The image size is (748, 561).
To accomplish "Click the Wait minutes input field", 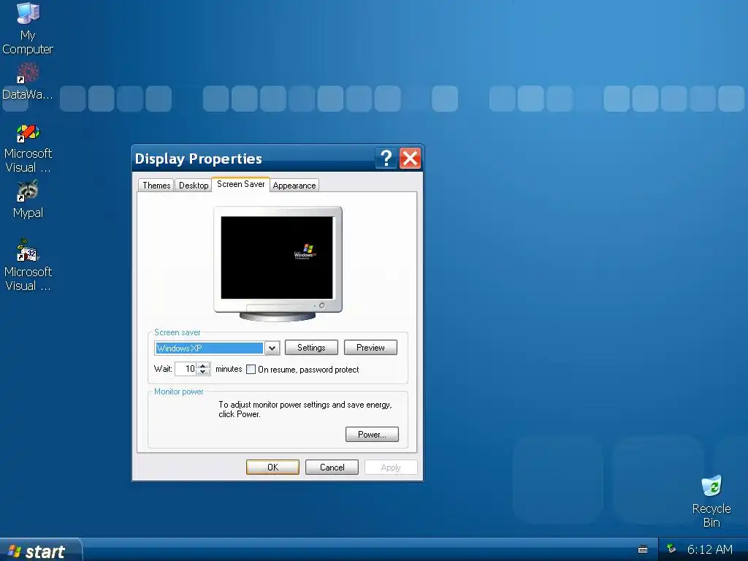I will (x=186, y=369).
